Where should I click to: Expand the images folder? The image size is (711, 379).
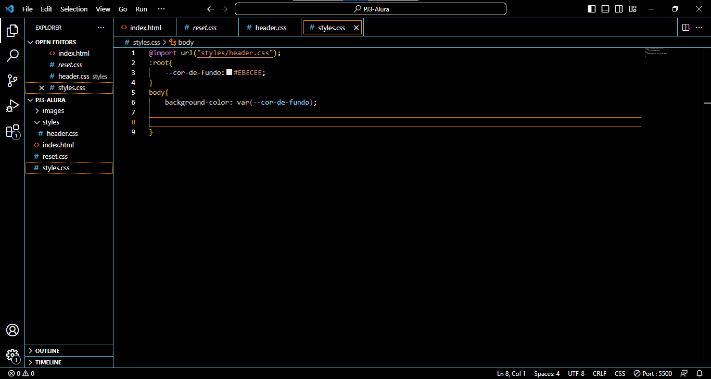(69, 111)
